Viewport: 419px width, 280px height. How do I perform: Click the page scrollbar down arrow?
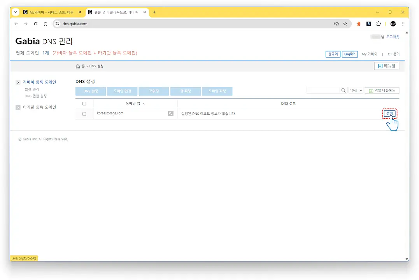[407, 259]
